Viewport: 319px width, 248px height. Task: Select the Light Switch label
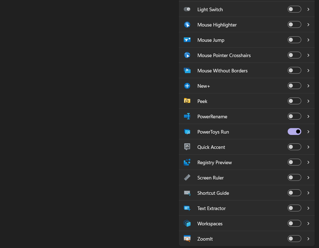(x=210, y=10)
